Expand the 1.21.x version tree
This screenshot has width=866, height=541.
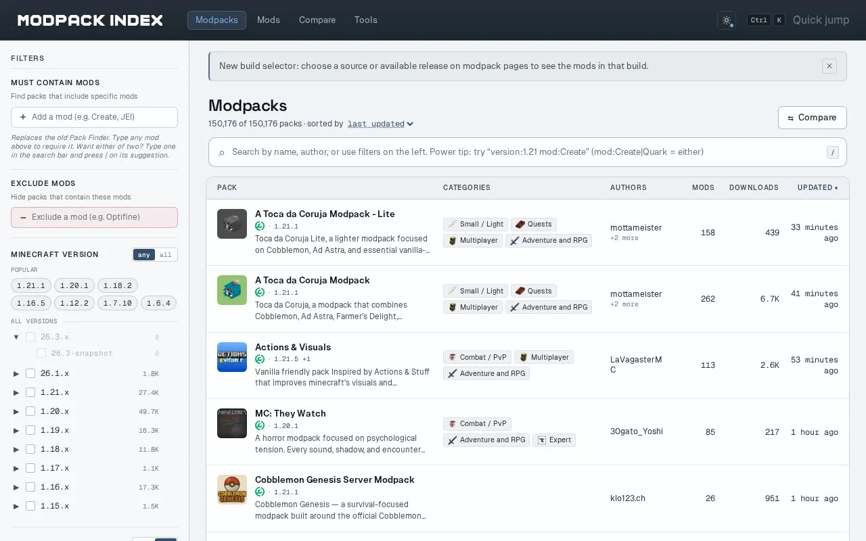[17, 392]
